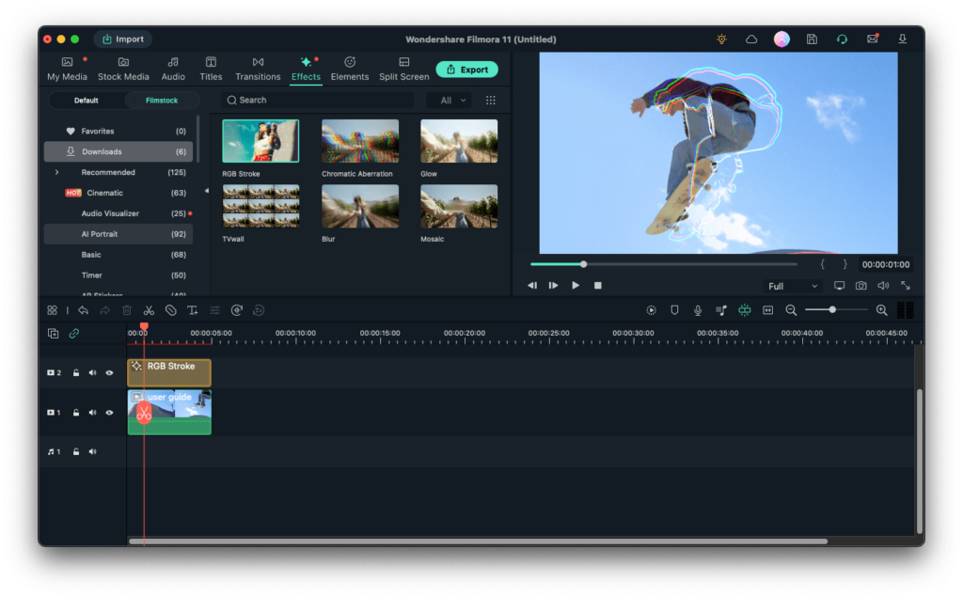Screen dimensions: 963x597
Task: Lock video track 1
Action: tap(76, 413)
